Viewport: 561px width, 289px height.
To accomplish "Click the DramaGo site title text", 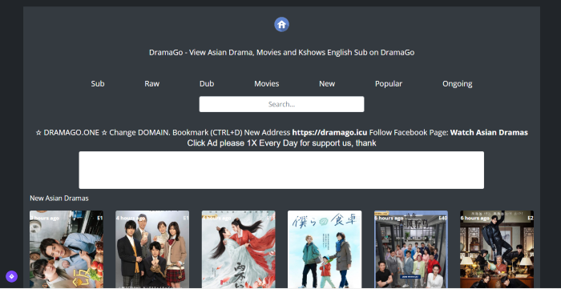I will point(281,53).
